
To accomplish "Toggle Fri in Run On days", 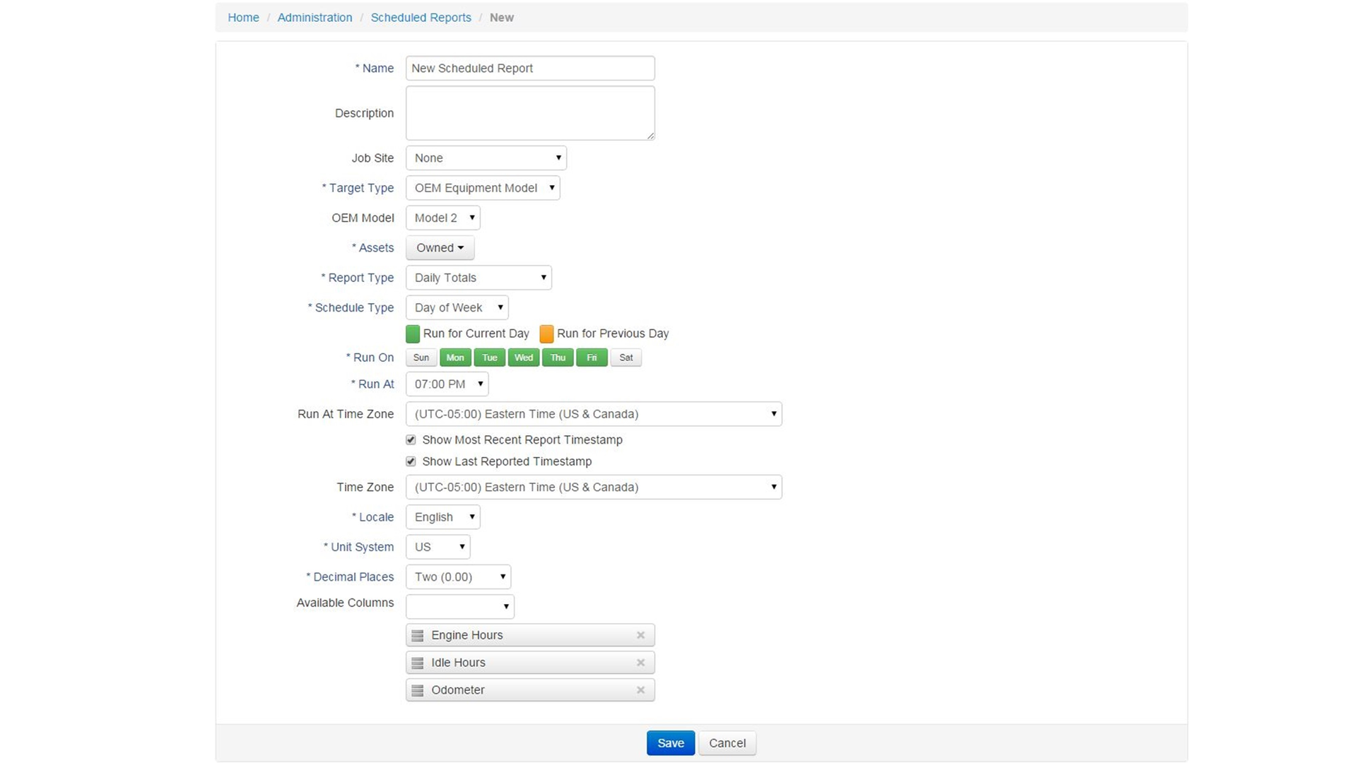I will (x=592, y=357).
